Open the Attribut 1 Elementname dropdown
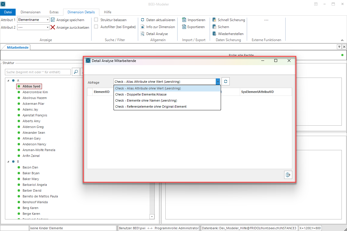Viewport: 347px width, 231px height. [x=48, y=20]
